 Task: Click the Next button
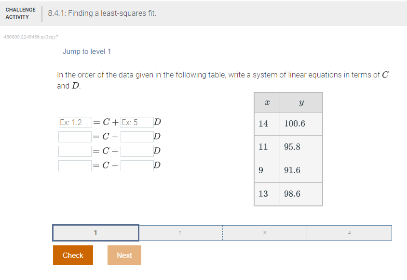[x=124, y=255]
